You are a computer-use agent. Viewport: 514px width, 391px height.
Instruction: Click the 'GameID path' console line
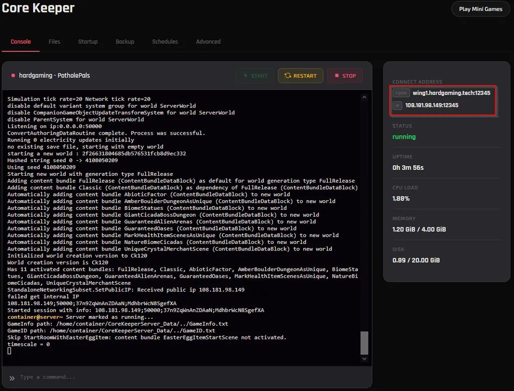[x=111, y=331]
